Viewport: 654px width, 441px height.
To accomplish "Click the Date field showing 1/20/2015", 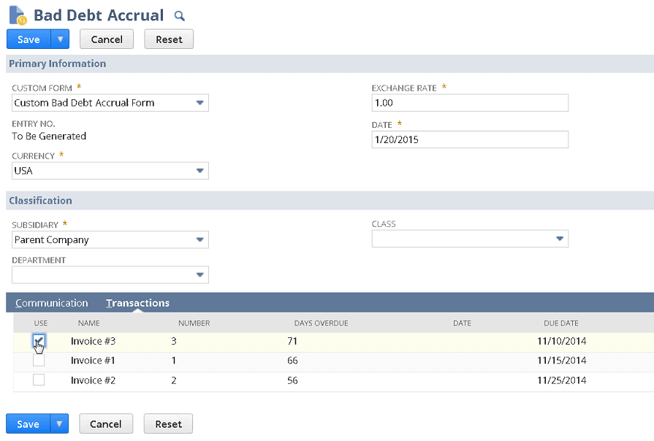I will point(470,139).
